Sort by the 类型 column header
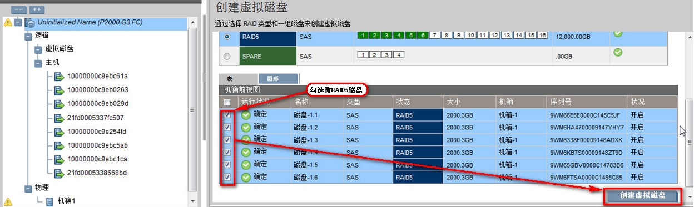This screenshot has width=694, height=207. pyautogui.click(x=368, y=102)
